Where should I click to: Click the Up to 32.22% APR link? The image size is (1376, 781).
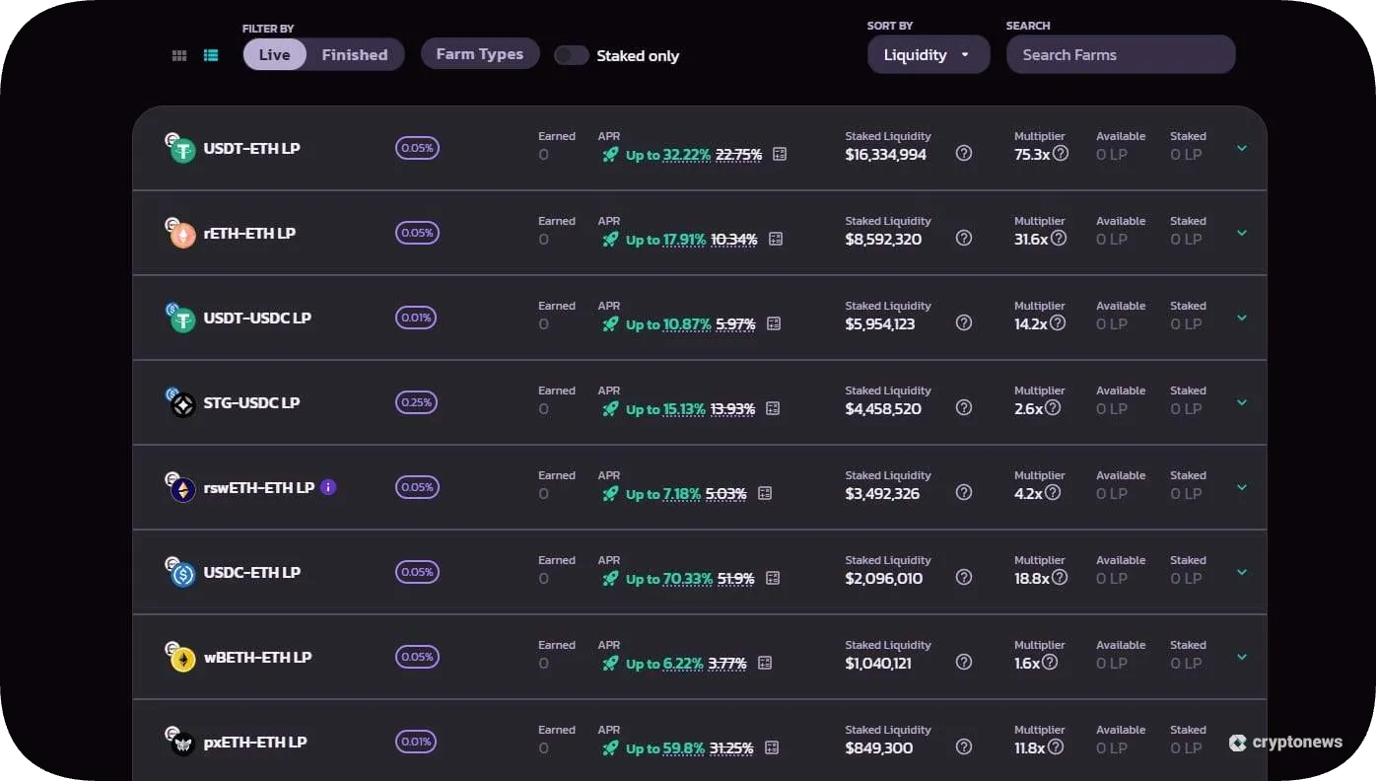pyautogui.click(x=668, y=155)
